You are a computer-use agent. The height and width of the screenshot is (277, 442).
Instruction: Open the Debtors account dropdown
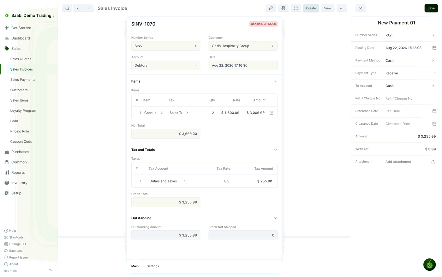point(166,66)
